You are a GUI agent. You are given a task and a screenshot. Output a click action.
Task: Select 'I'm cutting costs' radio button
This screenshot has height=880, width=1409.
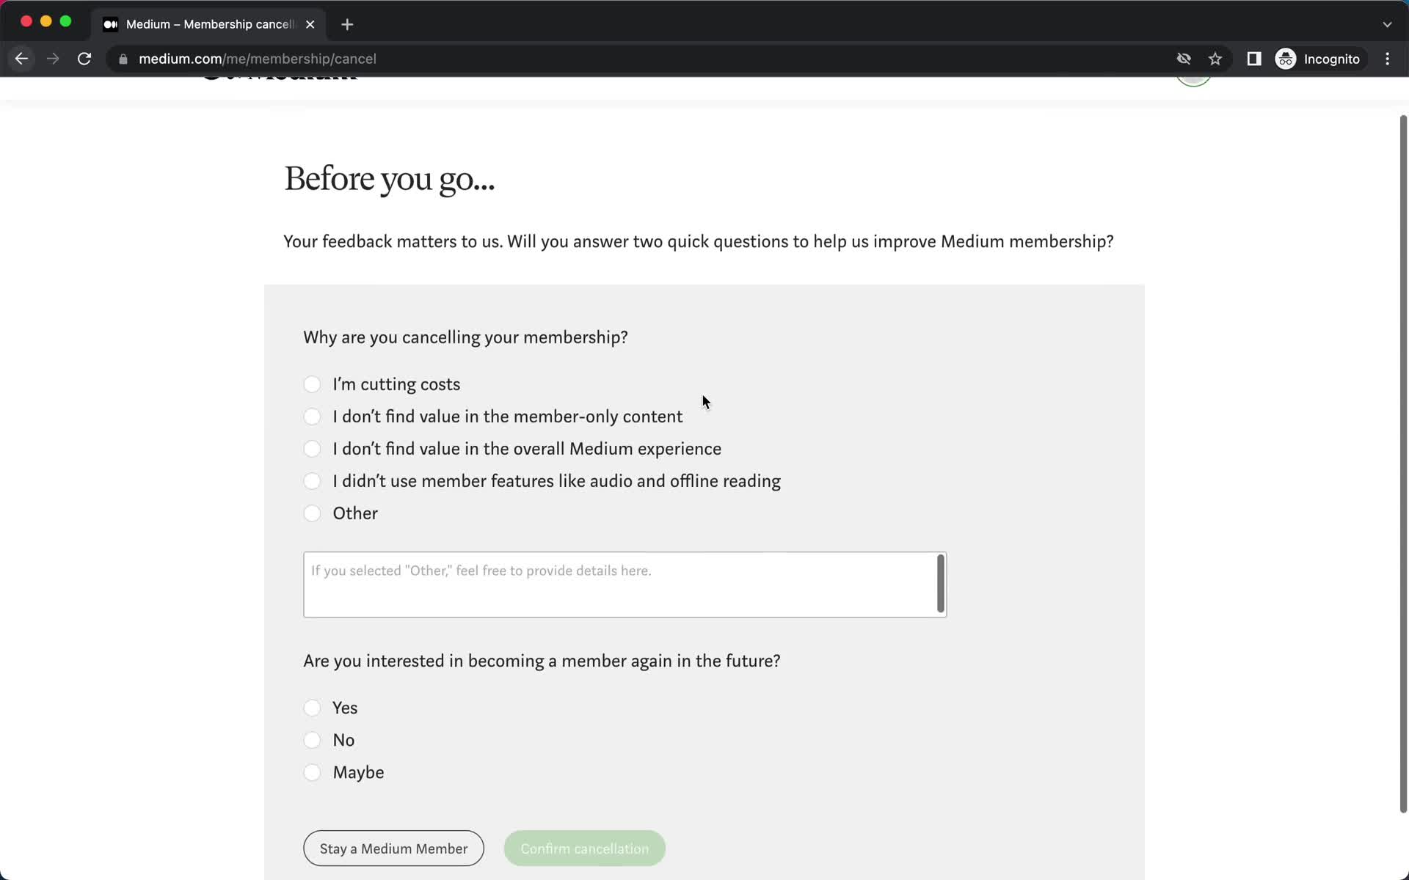313,384
